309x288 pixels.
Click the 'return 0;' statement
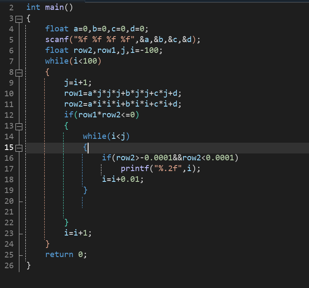[66, 254]
